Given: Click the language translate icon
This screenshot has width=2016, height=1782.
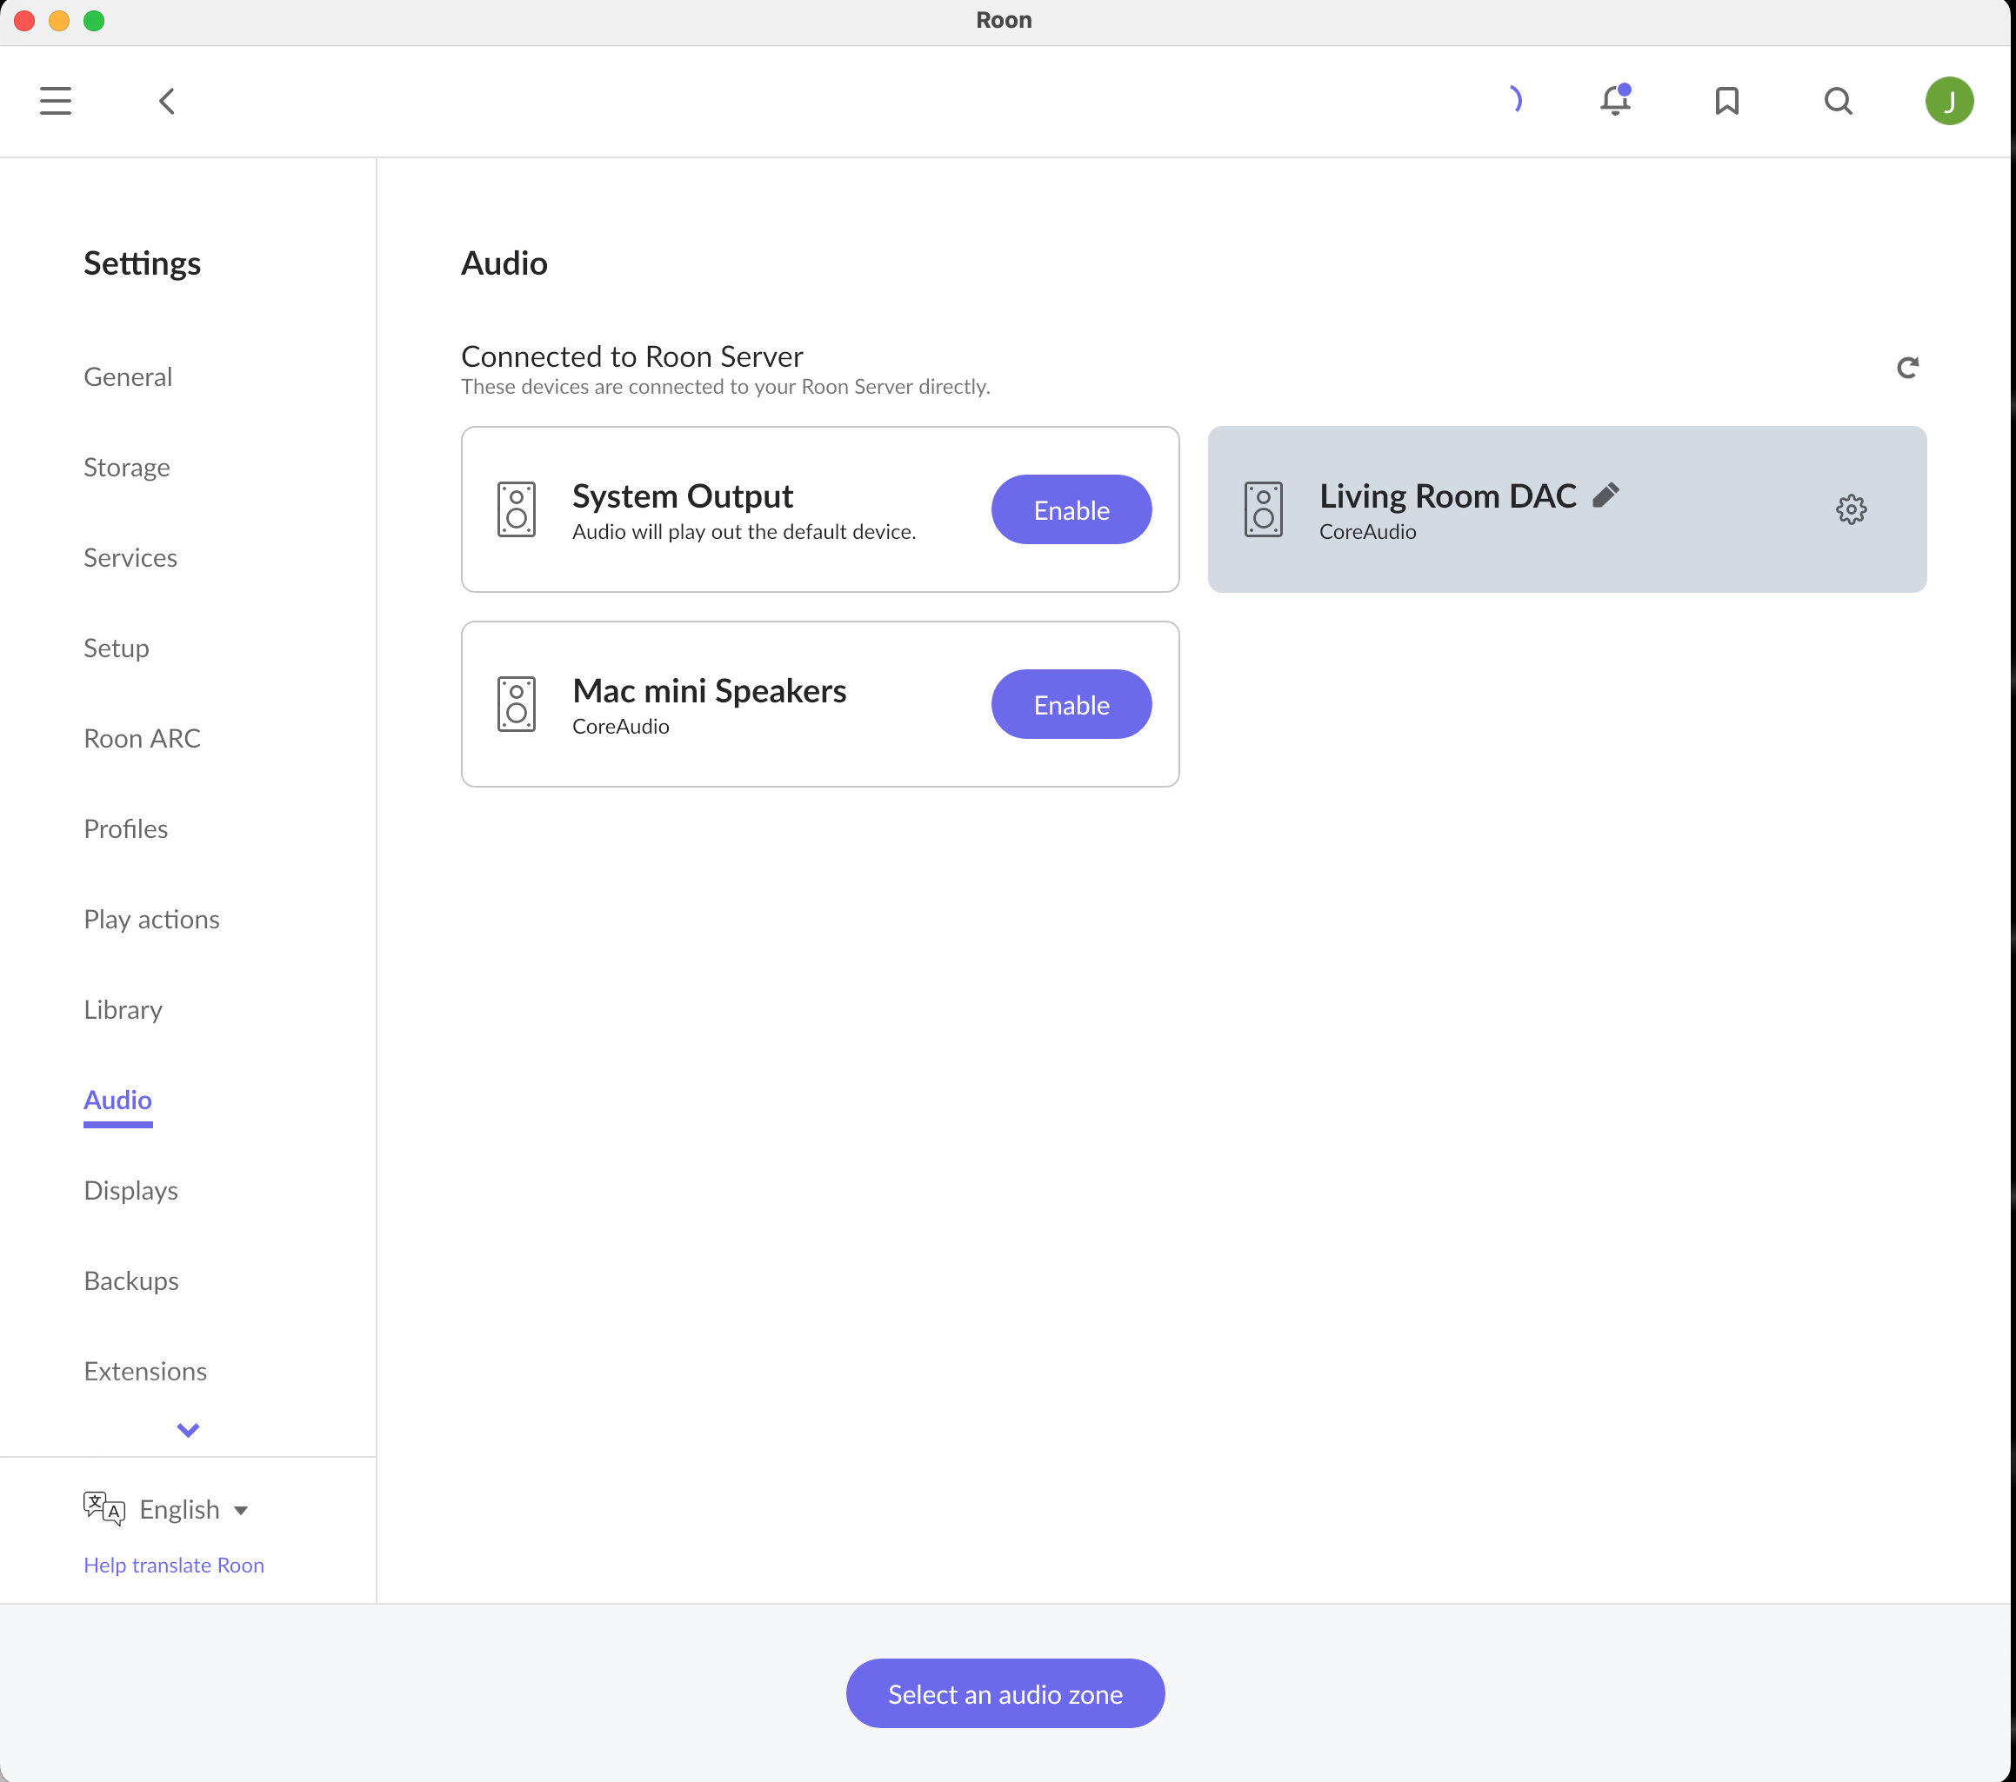Looking at the screenshot, I should [x=103, y=1509].
